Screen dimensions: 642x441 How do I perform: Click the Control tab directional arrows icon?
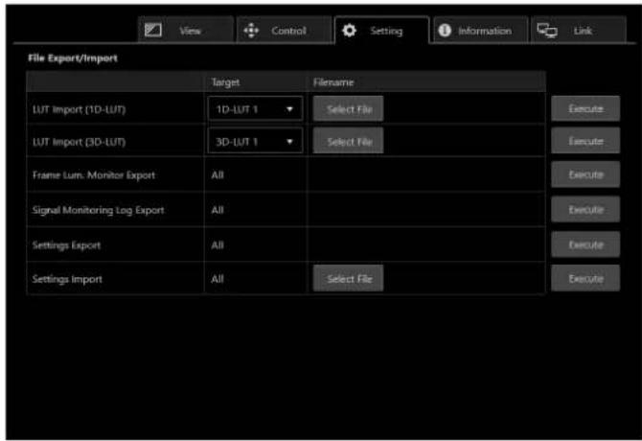point(251,31)
